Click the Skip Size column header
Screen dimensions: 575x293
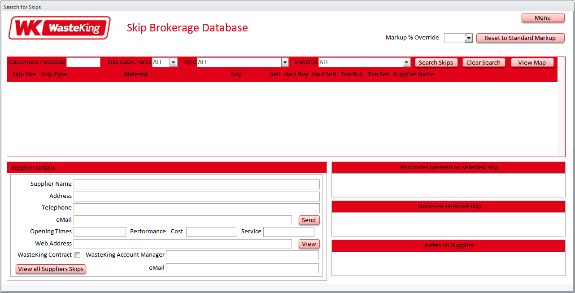point(24,74)
